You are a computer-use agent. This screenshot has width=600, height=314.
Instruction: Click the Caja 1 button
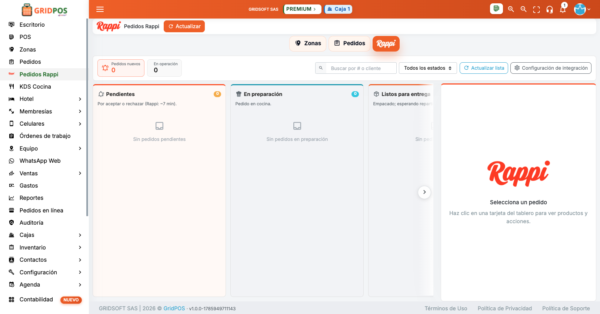[x=338, y=9]
